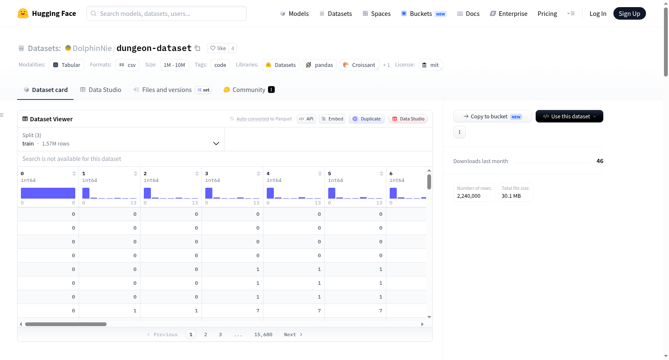Image resolution: width=669 pixels, height=360 pixels.
Task: Go to page 2 of the table
Action: pos(206,334)
